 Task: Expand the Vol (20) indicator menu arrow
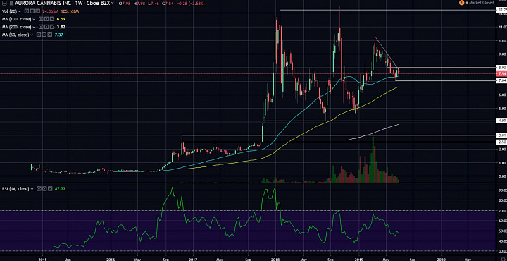pos(20,11)
